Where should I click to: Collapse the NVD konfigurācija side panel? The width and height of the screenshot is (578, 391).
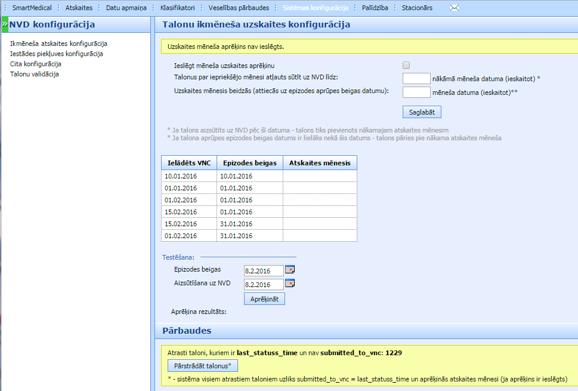tap(4, 24)
